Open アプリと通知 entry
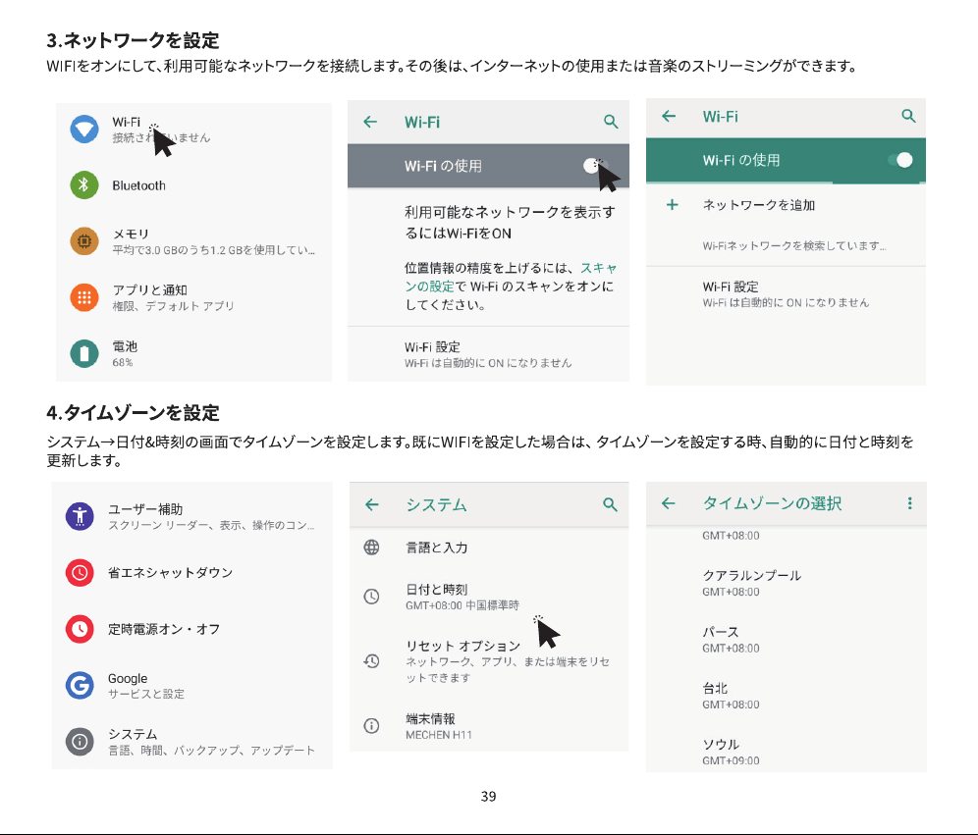The width and height of the screenshot is (978, 835). pyautogui.click(x=193, y=297)
